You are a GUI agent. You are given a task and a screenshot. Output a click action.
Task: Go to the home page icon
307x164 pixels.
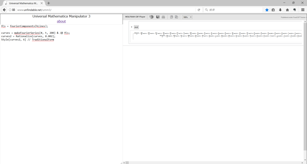pyautogui.click(x=288, y=10)
